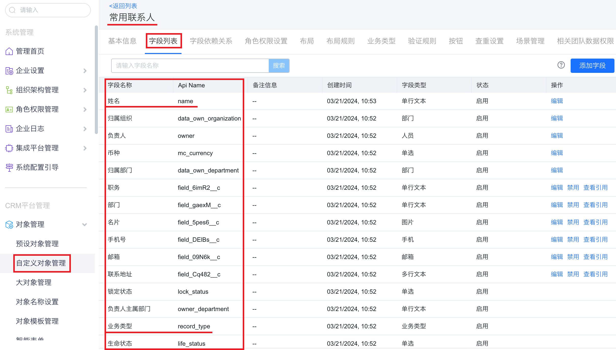Click the search magnifier icon in sidebar
The image size is (616, 350).
tap(12, 10)
